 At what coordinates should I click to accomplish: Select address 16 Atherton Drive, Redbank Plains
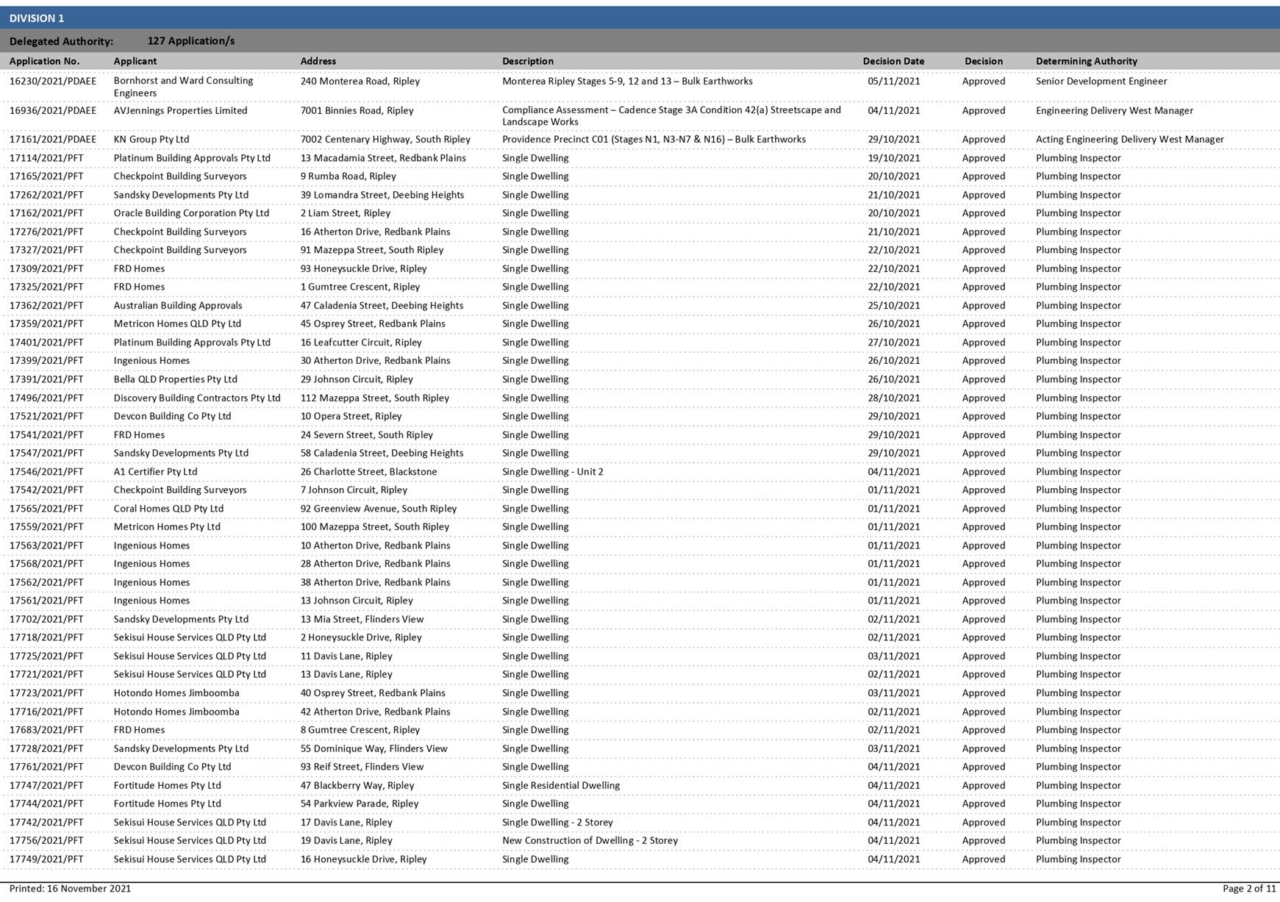pyautogui.click(x=375, y=232)
